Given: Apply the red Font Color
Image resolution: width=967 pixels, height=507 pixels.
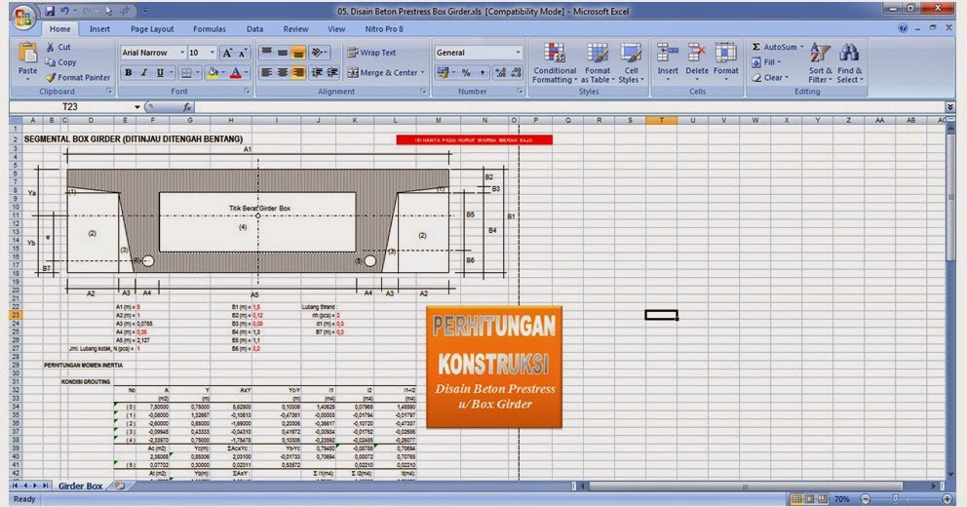Looking at the screenshot, I should tap(236, 73).
